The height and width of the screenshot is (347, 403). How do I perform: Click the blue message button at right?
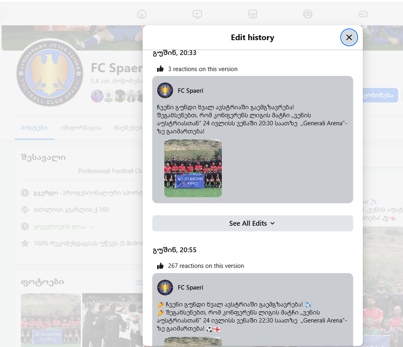[x=380, y=95]
